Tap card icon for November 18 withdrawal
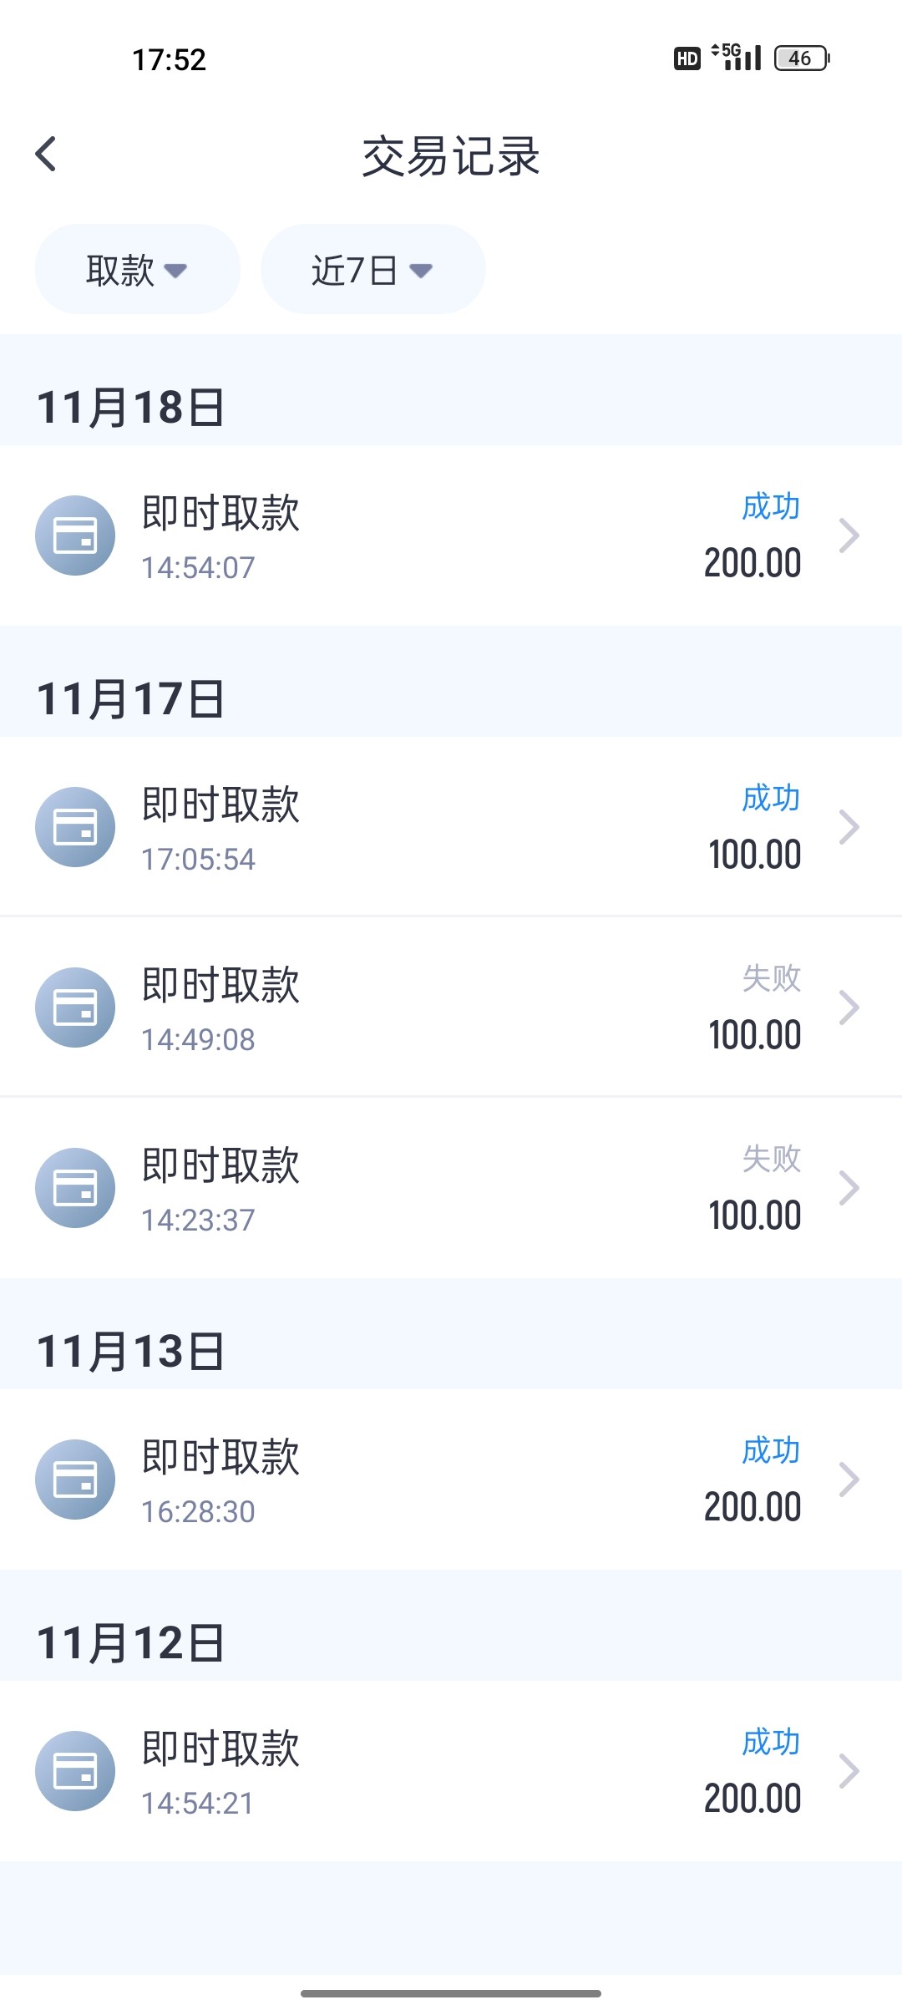The height and width of the screenshot is (2015, 902). point(75,535)
